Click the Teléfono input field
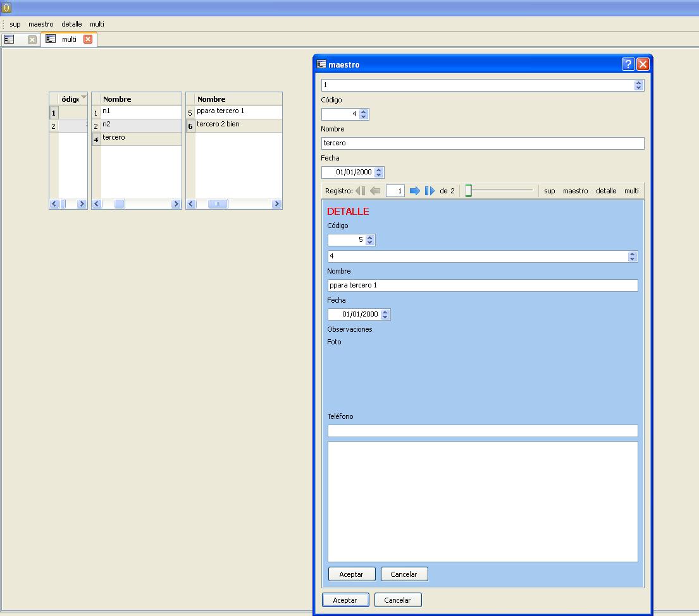This screenshot has width=699, height=616. (483, 431)
